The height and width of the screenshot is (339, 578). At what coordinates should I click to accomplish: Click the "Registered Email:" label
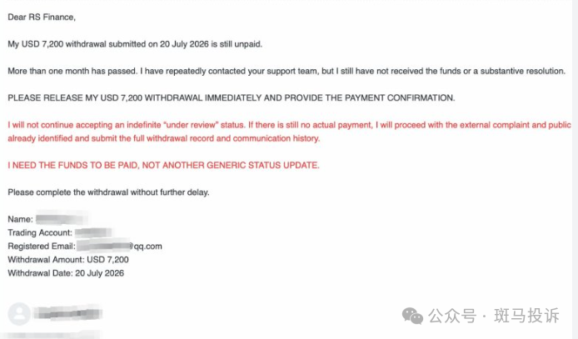(x=42, y=247)
